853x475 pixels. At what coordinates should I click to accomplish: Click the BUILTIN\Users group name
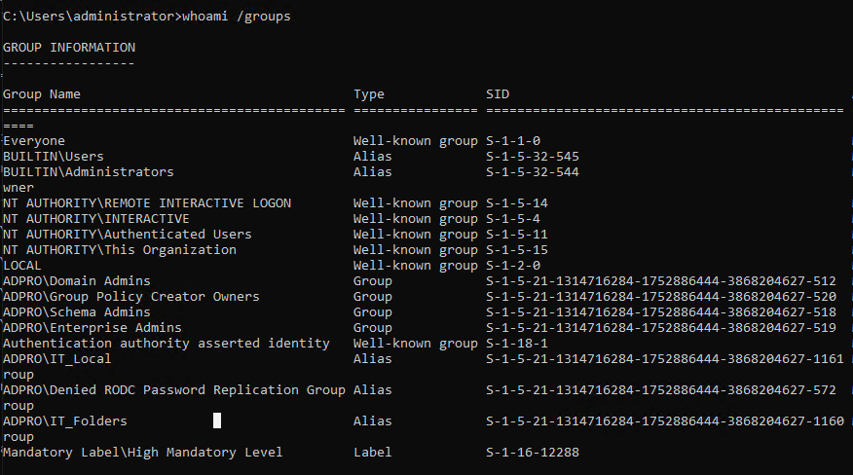tap(54, 157)
